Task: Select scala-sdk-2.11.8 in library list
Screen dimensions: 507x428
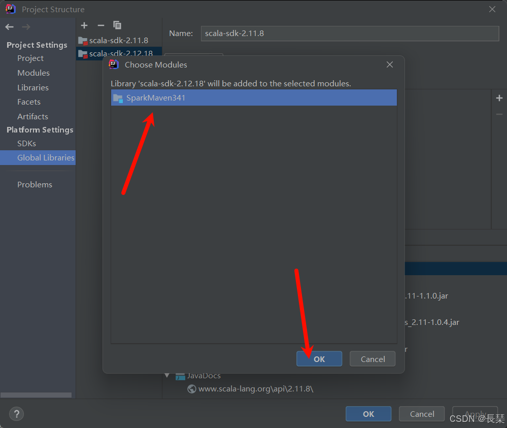Action: click(119, 41)
